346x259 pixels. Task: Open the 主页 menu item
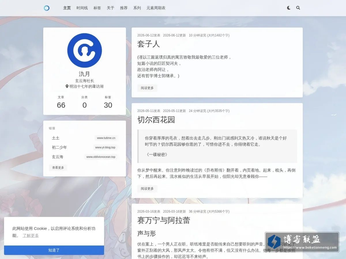[67, 8]
